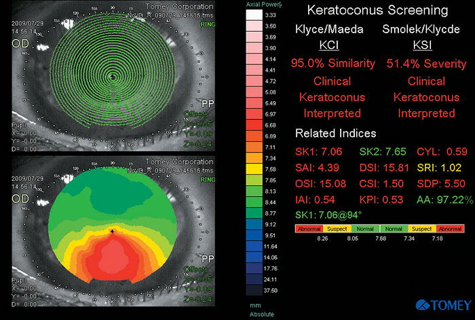Click the 37.50 dark scale swatch
Image resolution: width=475 pixels, height=320 pixels.
[x=254, y=290]
